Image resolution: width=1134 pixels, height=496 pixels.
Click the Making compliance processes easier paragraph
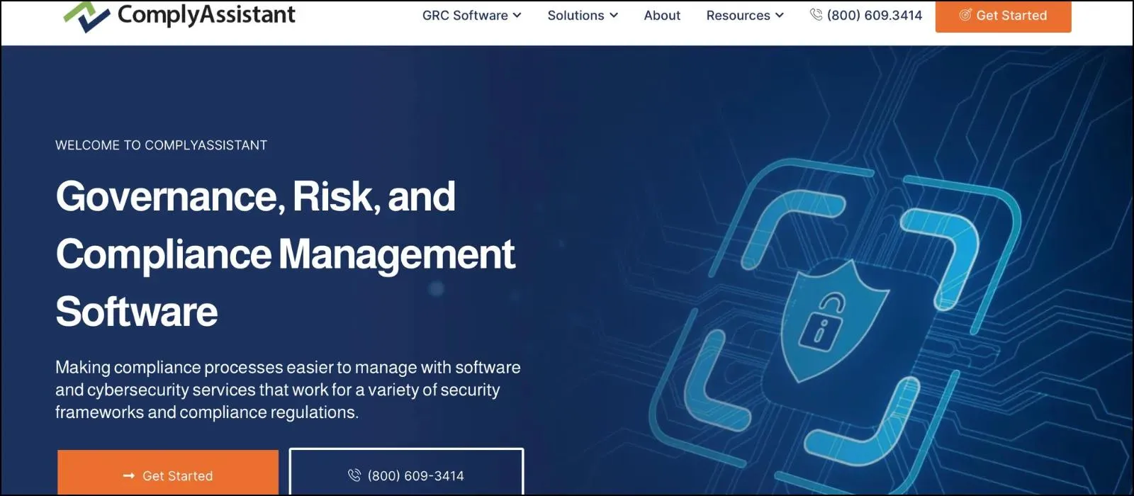click(288, 390)
